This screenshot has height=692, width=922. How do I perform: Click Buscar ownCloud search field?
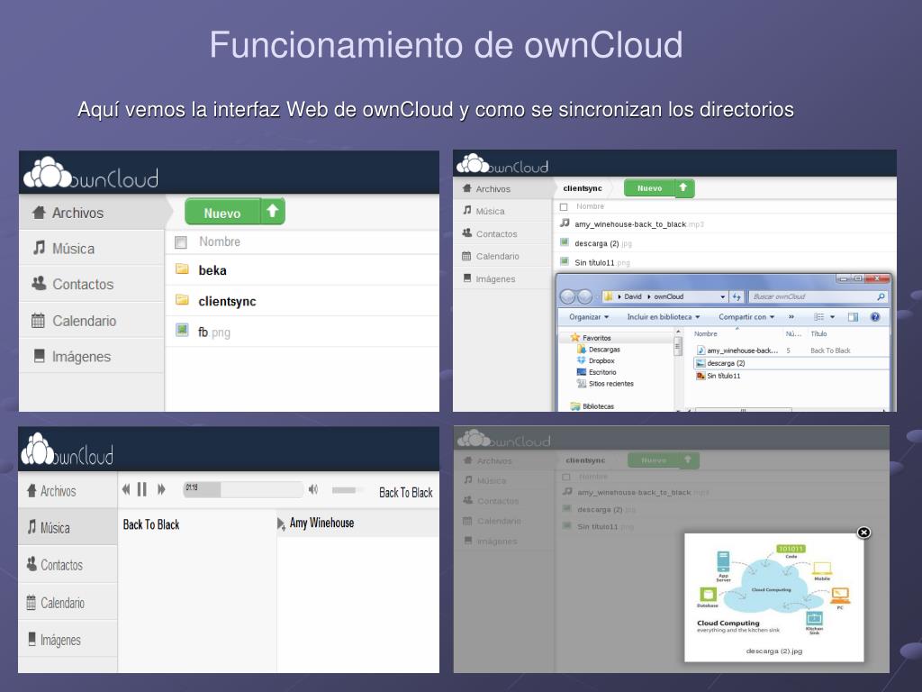pyautogui.click(x=818, y=296)
